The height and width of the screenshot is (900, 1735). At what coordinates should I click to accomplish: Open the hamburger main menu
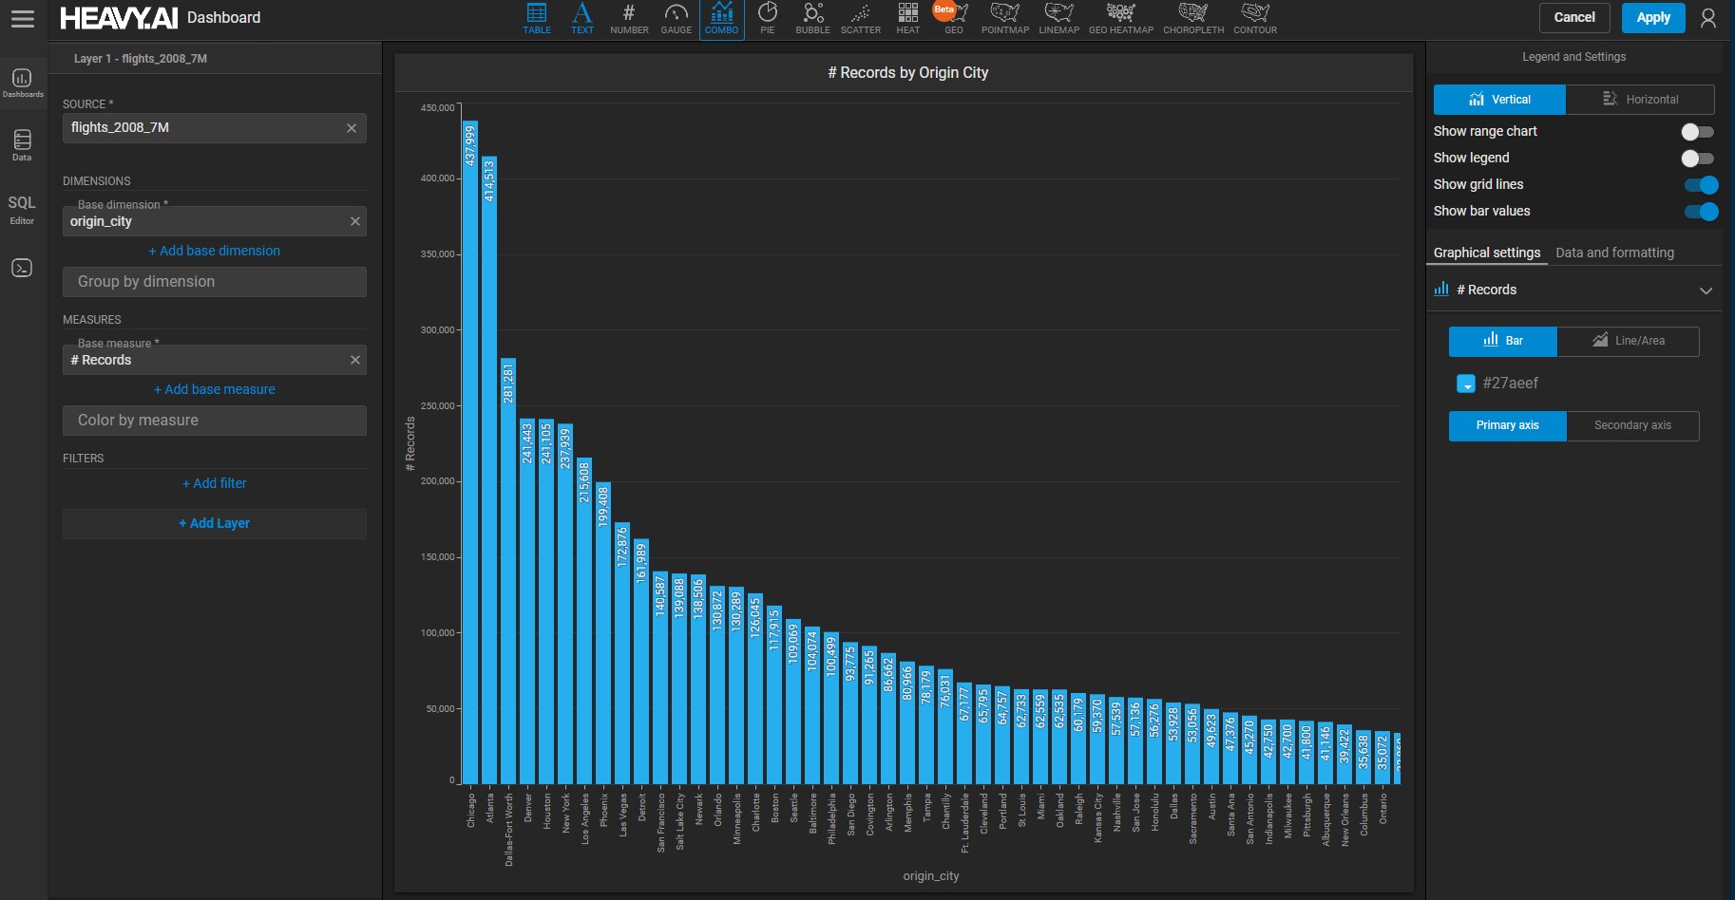click(22, 18)
